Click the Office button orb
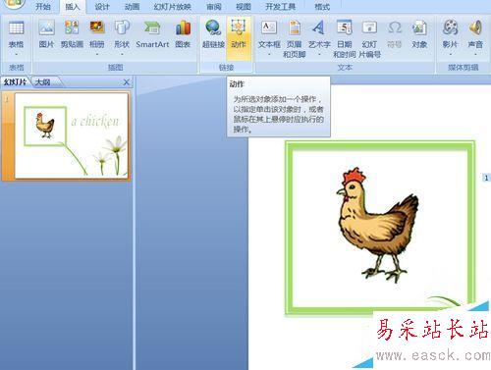Viewport: 491px width, 370px height. pos(14,3)
